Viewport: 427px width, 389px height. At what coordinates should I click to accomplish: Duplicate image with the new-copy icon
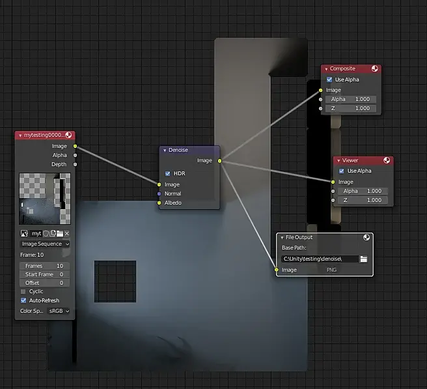pyautogui.click(x=53, y=234)
